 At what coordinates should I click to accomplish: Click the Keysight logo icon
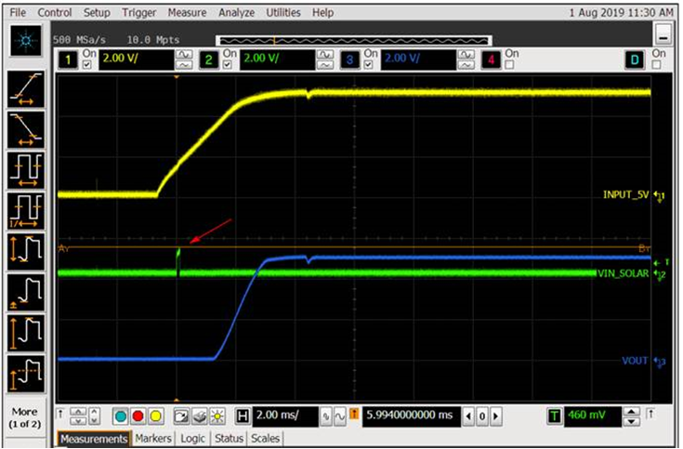click(x=26, y=41)
